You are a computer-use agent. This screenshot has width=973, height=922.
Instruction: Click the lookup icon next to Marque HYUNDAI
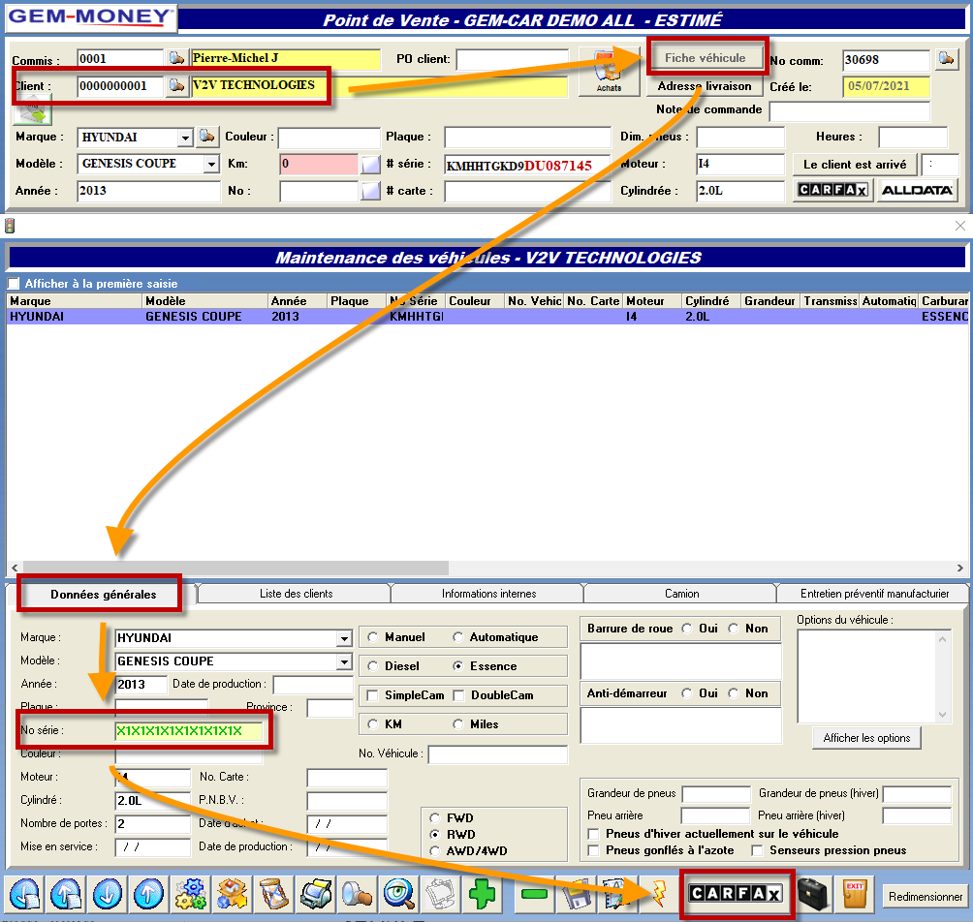pos(206,137)
